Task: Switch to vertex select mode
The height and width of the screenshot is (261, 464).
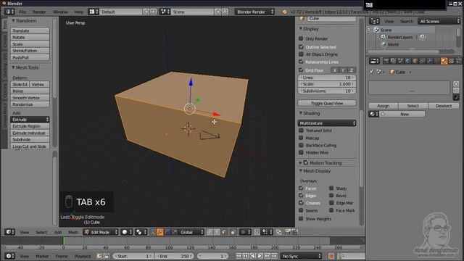Action: [x=210, y=232]
